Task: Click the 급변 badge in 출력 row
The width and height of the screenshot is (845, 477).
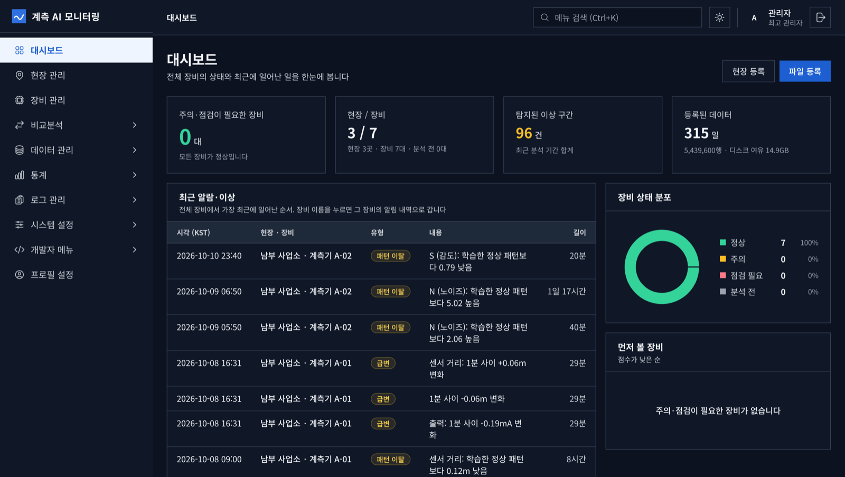Action: (x=383, y=424)
